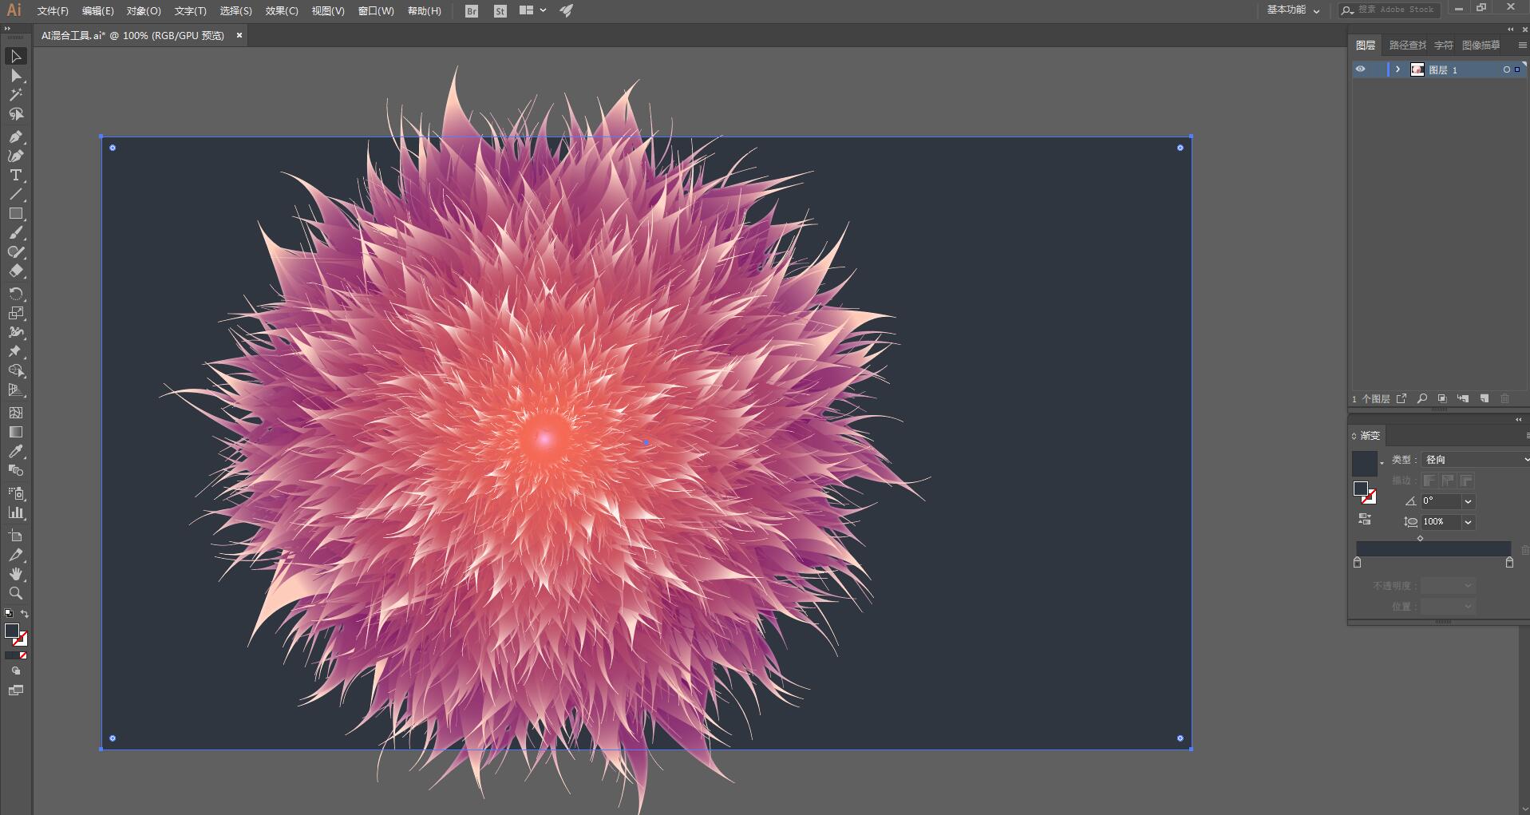The image size is (1530, 815).
Task: Choose the Paintbrush tool
Action: 16,233
